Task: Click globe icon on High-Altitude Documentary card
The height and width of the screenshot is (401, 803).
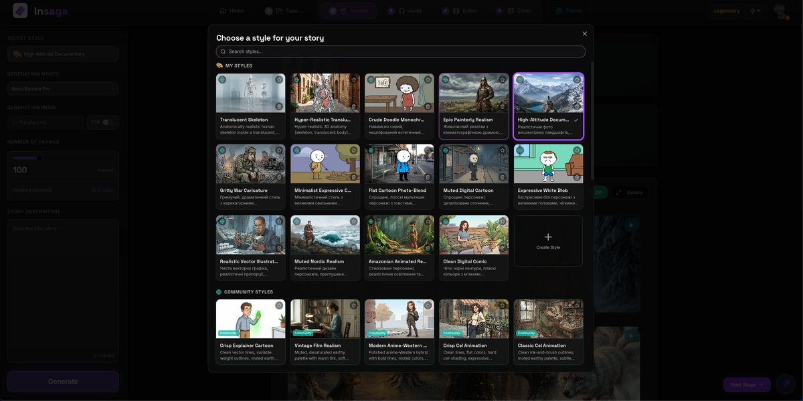Action: (520, 80)
